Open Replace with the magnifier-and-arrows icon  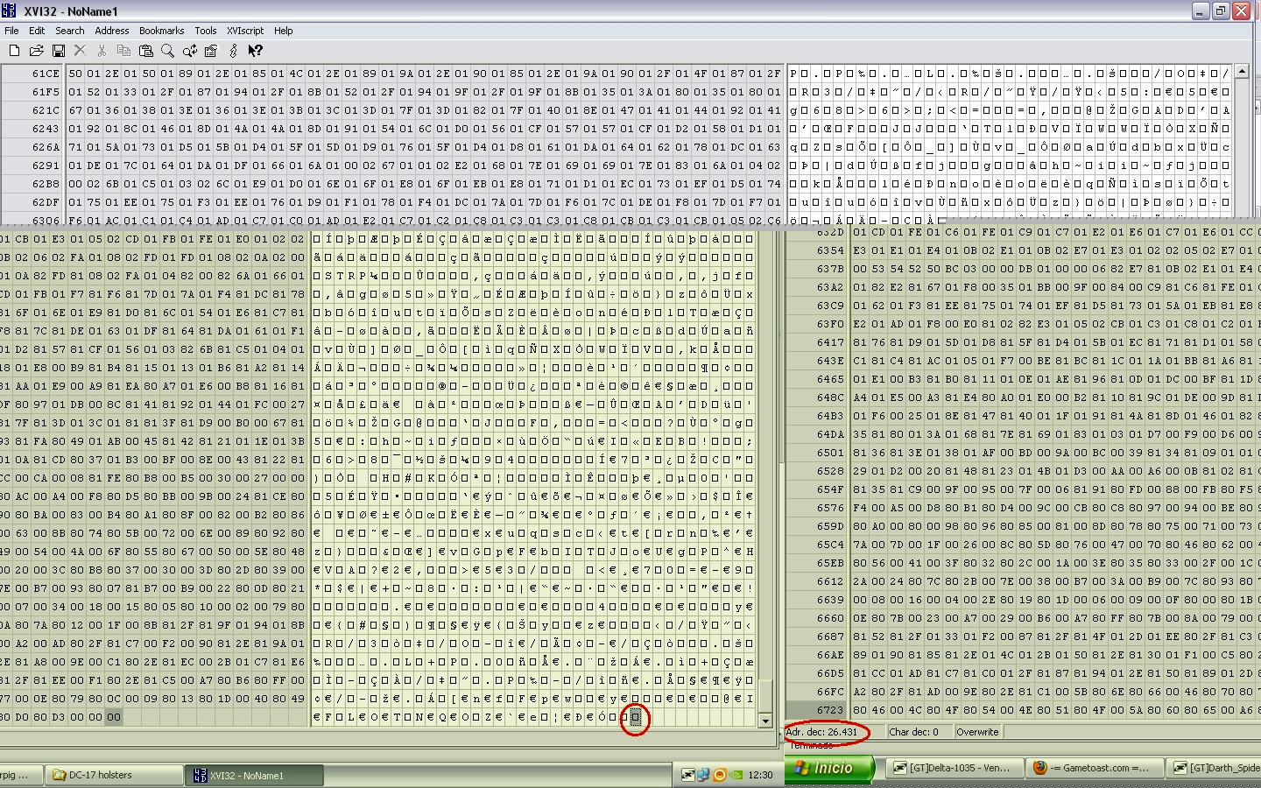click(x=189, y=52)
